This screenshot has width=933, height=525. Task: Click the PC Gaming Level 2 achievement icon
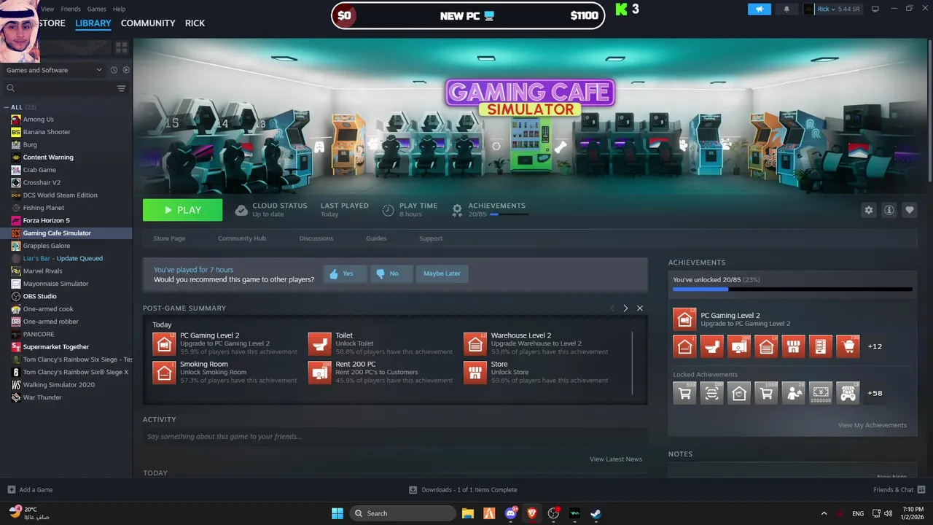tap(164, 344)
